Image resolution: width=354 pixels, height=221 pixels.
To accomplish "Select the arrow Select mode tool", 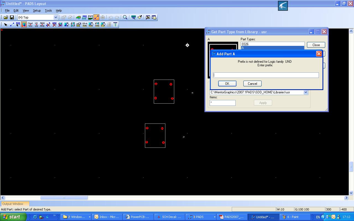I will coord(6,25).
